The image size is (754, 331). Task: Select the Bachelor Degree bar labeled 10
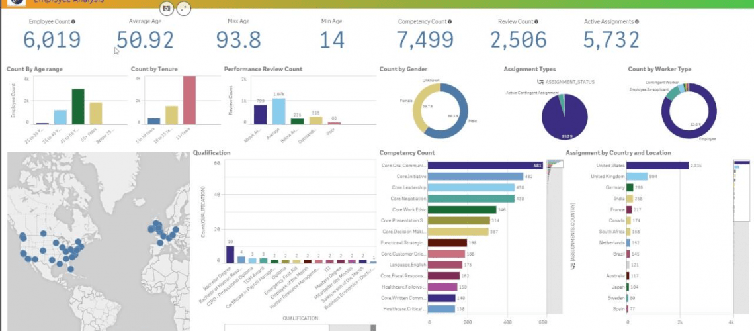[230, 254]
